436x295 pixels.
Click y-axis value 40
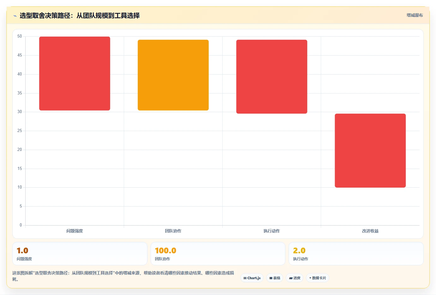coord(20,74)
